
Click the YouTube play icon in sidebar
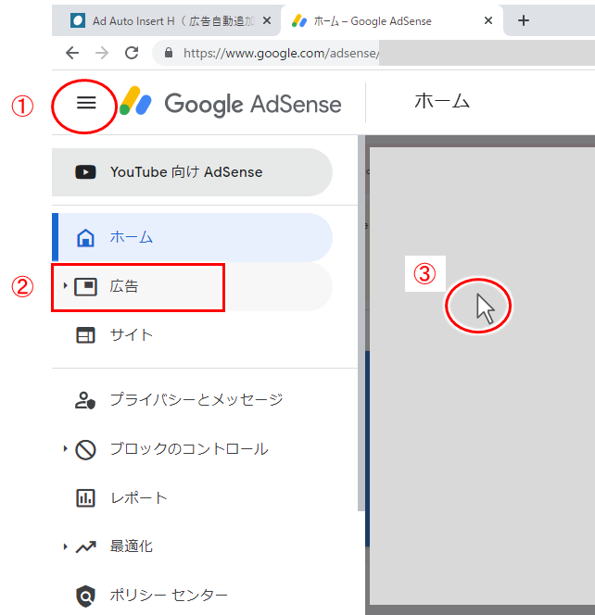pyautogui.click(x=85, y=171)
